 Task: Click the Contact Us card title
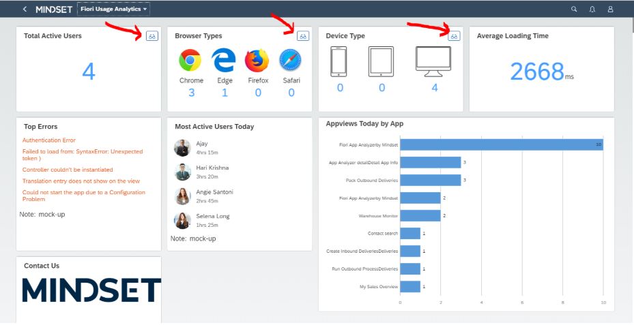tap(42, 266)
